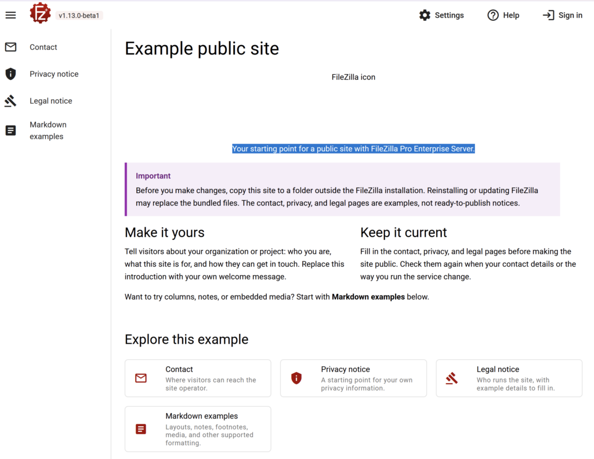
Task: Click the Sign in text in the header
Action: click(570, 15)
